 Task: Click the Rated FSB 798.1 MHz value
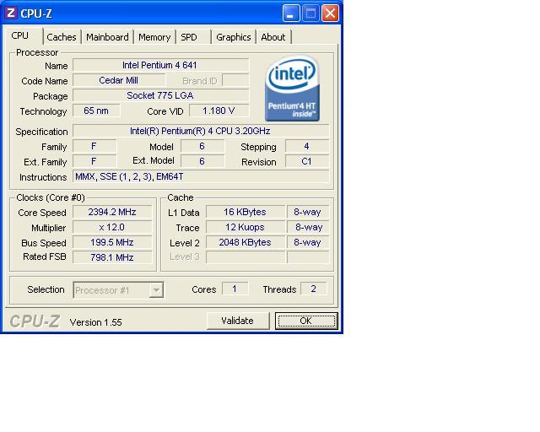[112, 257]
